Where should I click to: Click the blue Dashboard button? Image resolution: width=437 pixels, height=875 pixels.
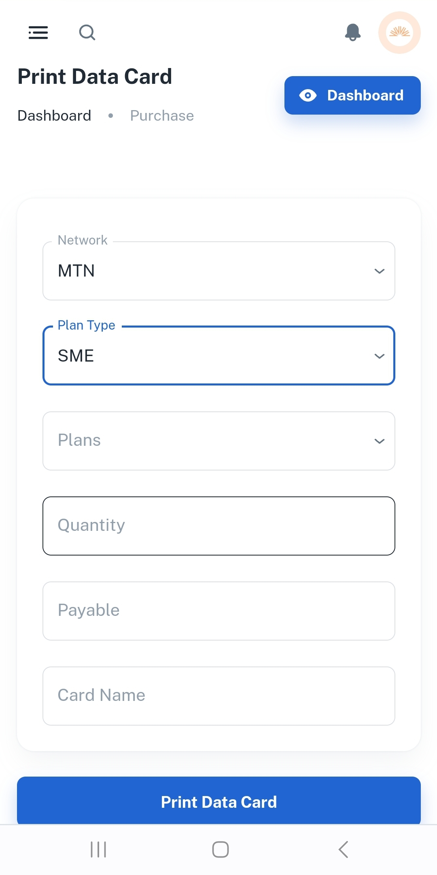(x=352, y=96)
